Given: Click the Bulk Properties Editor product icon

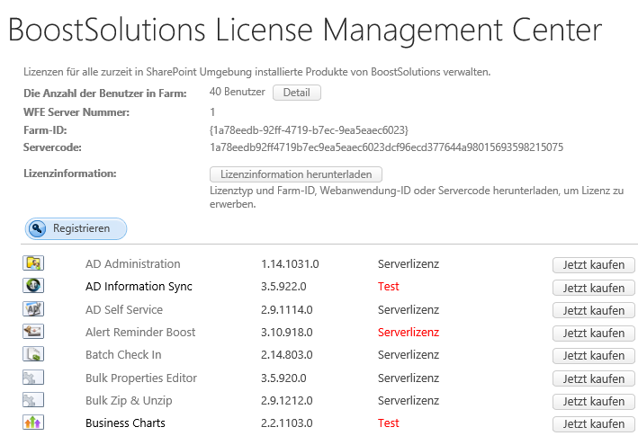Looking at the screenshot, I should click(x=33, y=378).
